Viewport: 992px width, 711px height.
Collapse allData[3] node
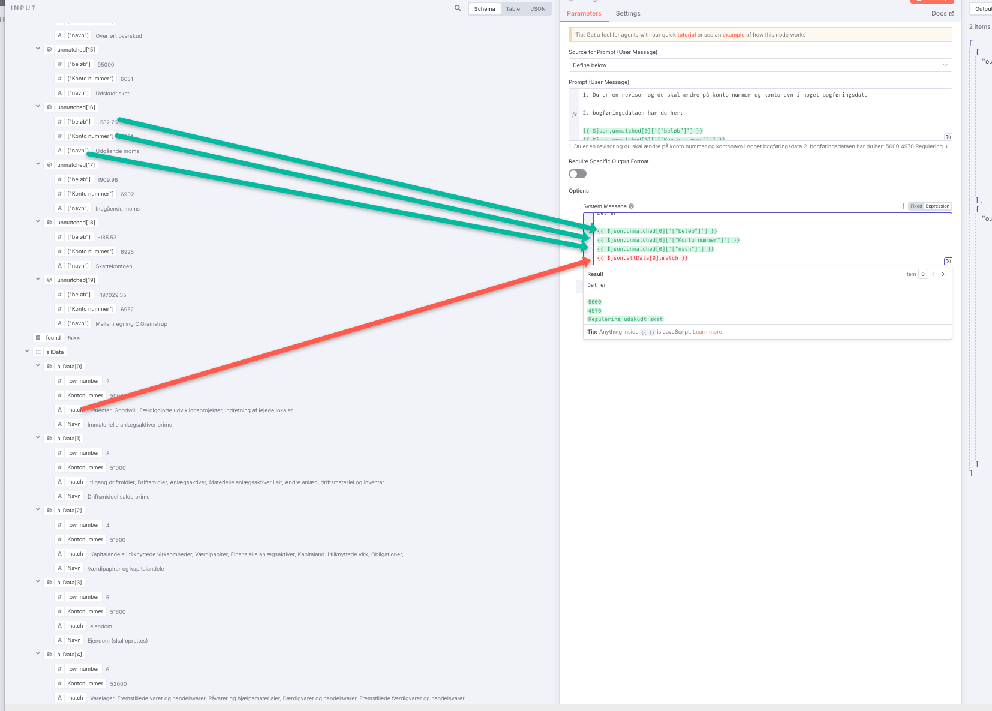click(x=38, y=582)
